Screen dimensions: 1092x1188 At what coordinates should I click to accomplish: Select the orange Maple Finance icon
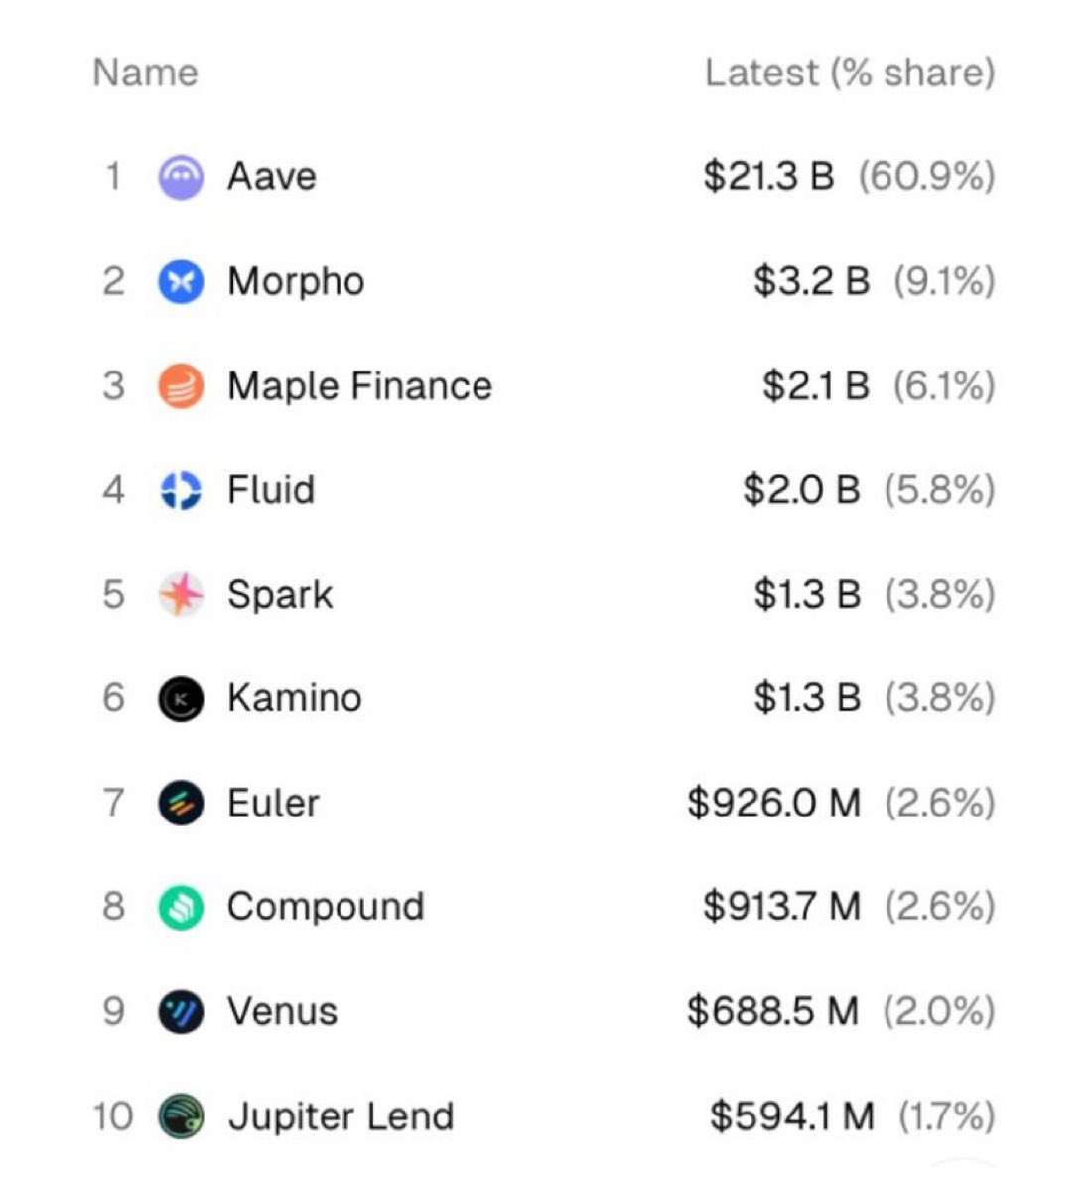tap(181, 386)
